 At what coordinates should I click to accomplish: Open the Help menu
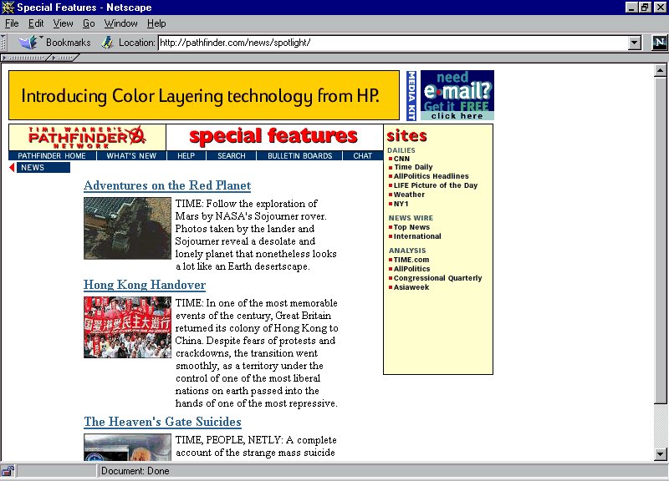click(x=156, y=23)
